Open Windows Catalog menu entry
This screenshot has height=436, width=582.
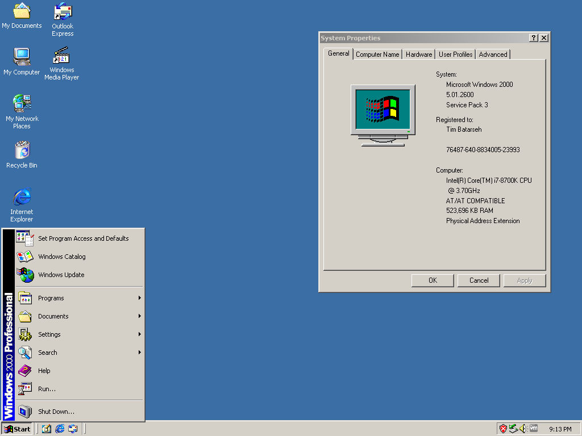[x=79, y=256]
